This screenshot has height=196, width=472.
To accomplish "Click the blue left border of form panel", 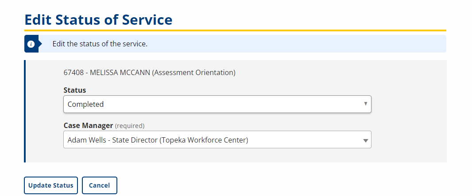I will pyautogui.click(x=25, y=111).
